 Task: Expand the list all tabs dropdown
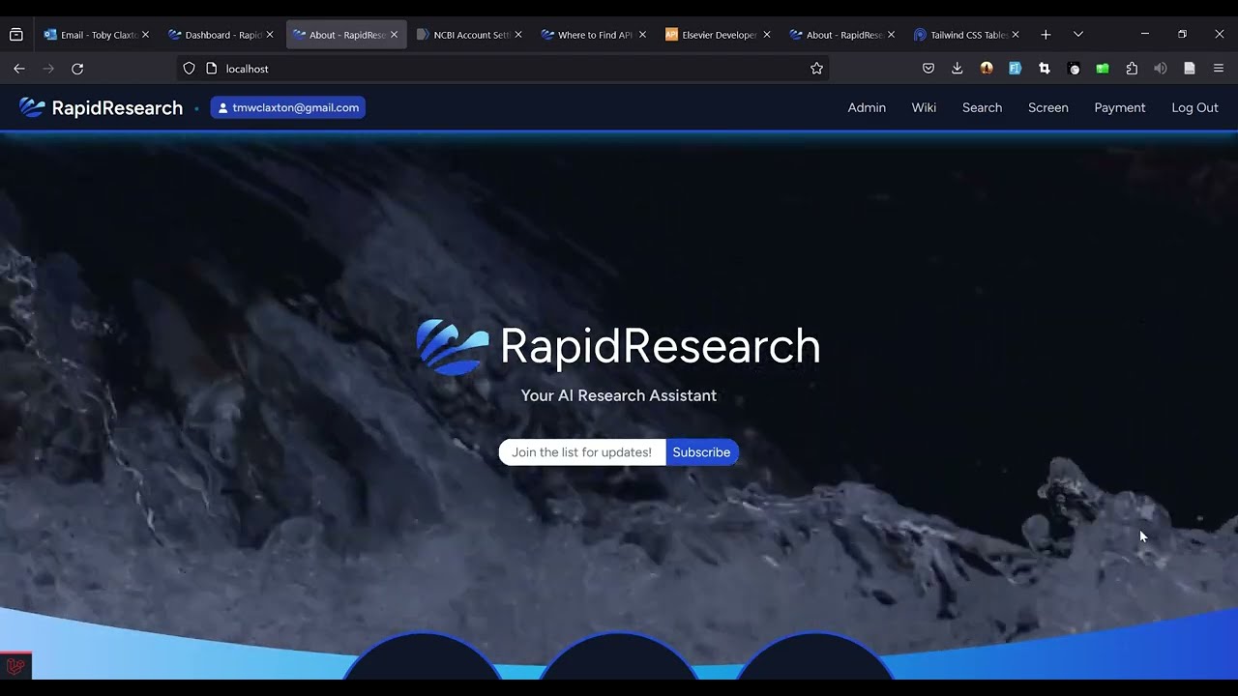click(x=1078, y=35)
